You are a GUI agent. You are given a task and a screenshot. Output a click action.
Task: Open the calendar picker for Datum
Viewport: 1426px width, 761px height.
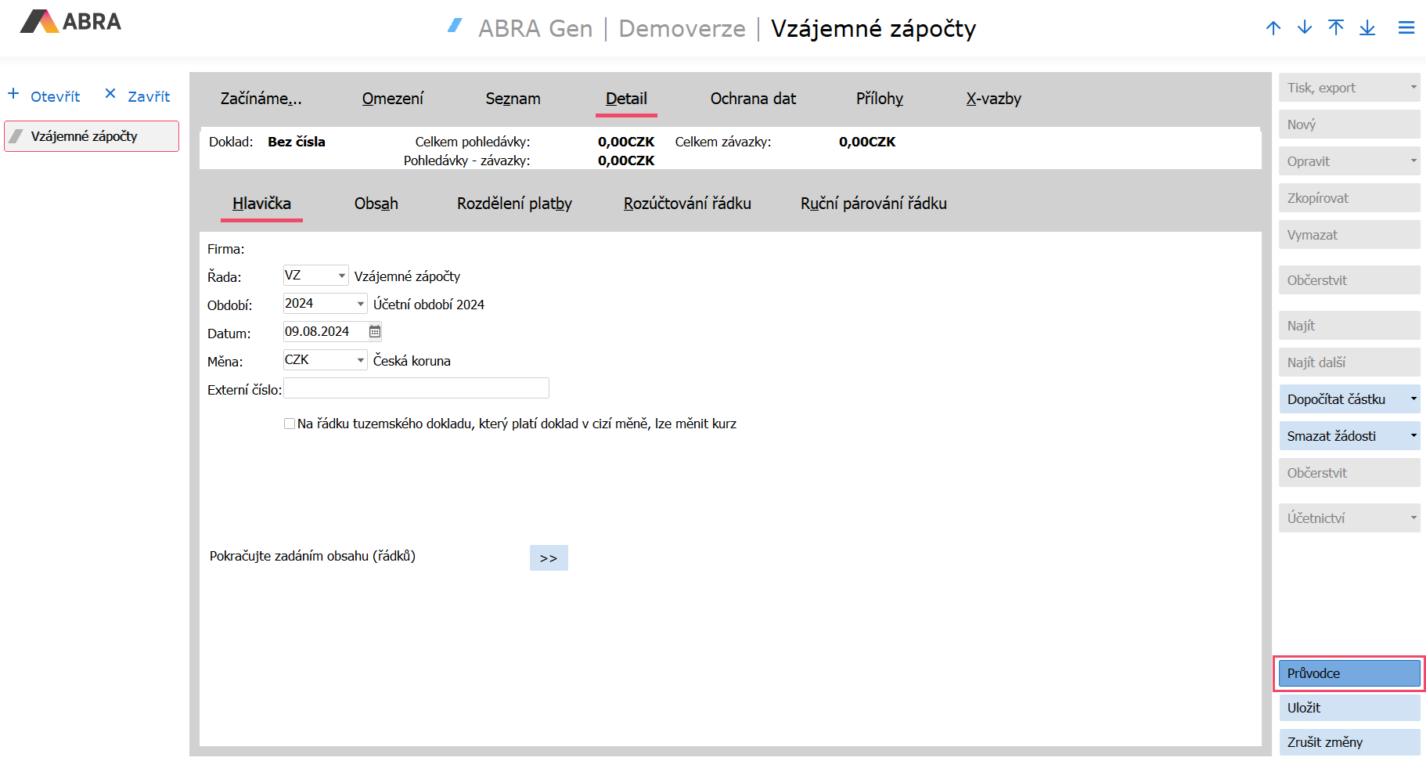pos(375,332)
